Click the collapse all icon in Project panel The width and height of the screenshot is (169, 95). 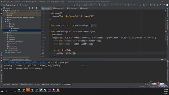click(x=32, y=8)
